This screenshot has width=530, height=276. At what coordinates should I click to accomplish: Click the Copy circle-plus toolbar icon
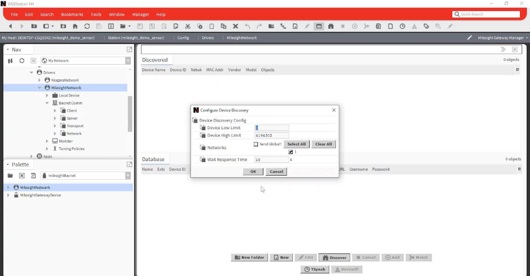click(x=200, y=26)
